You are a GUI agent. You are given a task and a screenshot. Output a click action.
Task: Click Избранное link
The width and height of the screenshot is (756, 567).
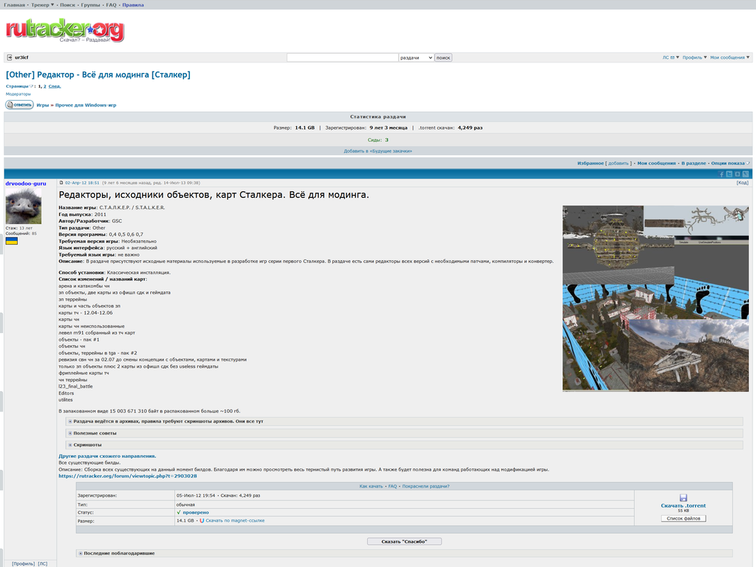pyautogui.click(x=591, y=164)
